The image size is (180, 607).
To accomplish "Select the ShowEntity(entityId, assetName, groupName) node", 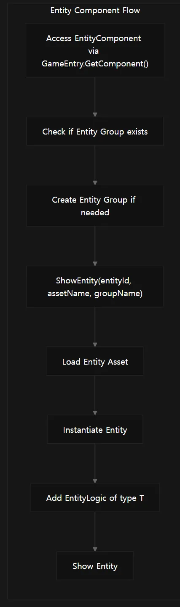I will point(95,286).
